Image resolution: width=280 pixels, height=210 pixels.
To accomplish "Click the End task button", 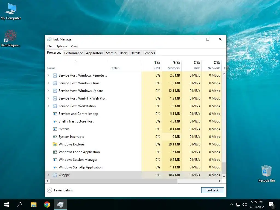I will 212,190.
